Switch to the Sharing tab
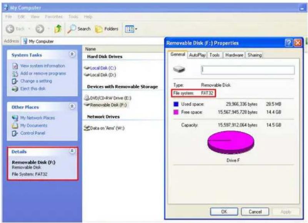The image size is (308, 223). click(255, 55)
